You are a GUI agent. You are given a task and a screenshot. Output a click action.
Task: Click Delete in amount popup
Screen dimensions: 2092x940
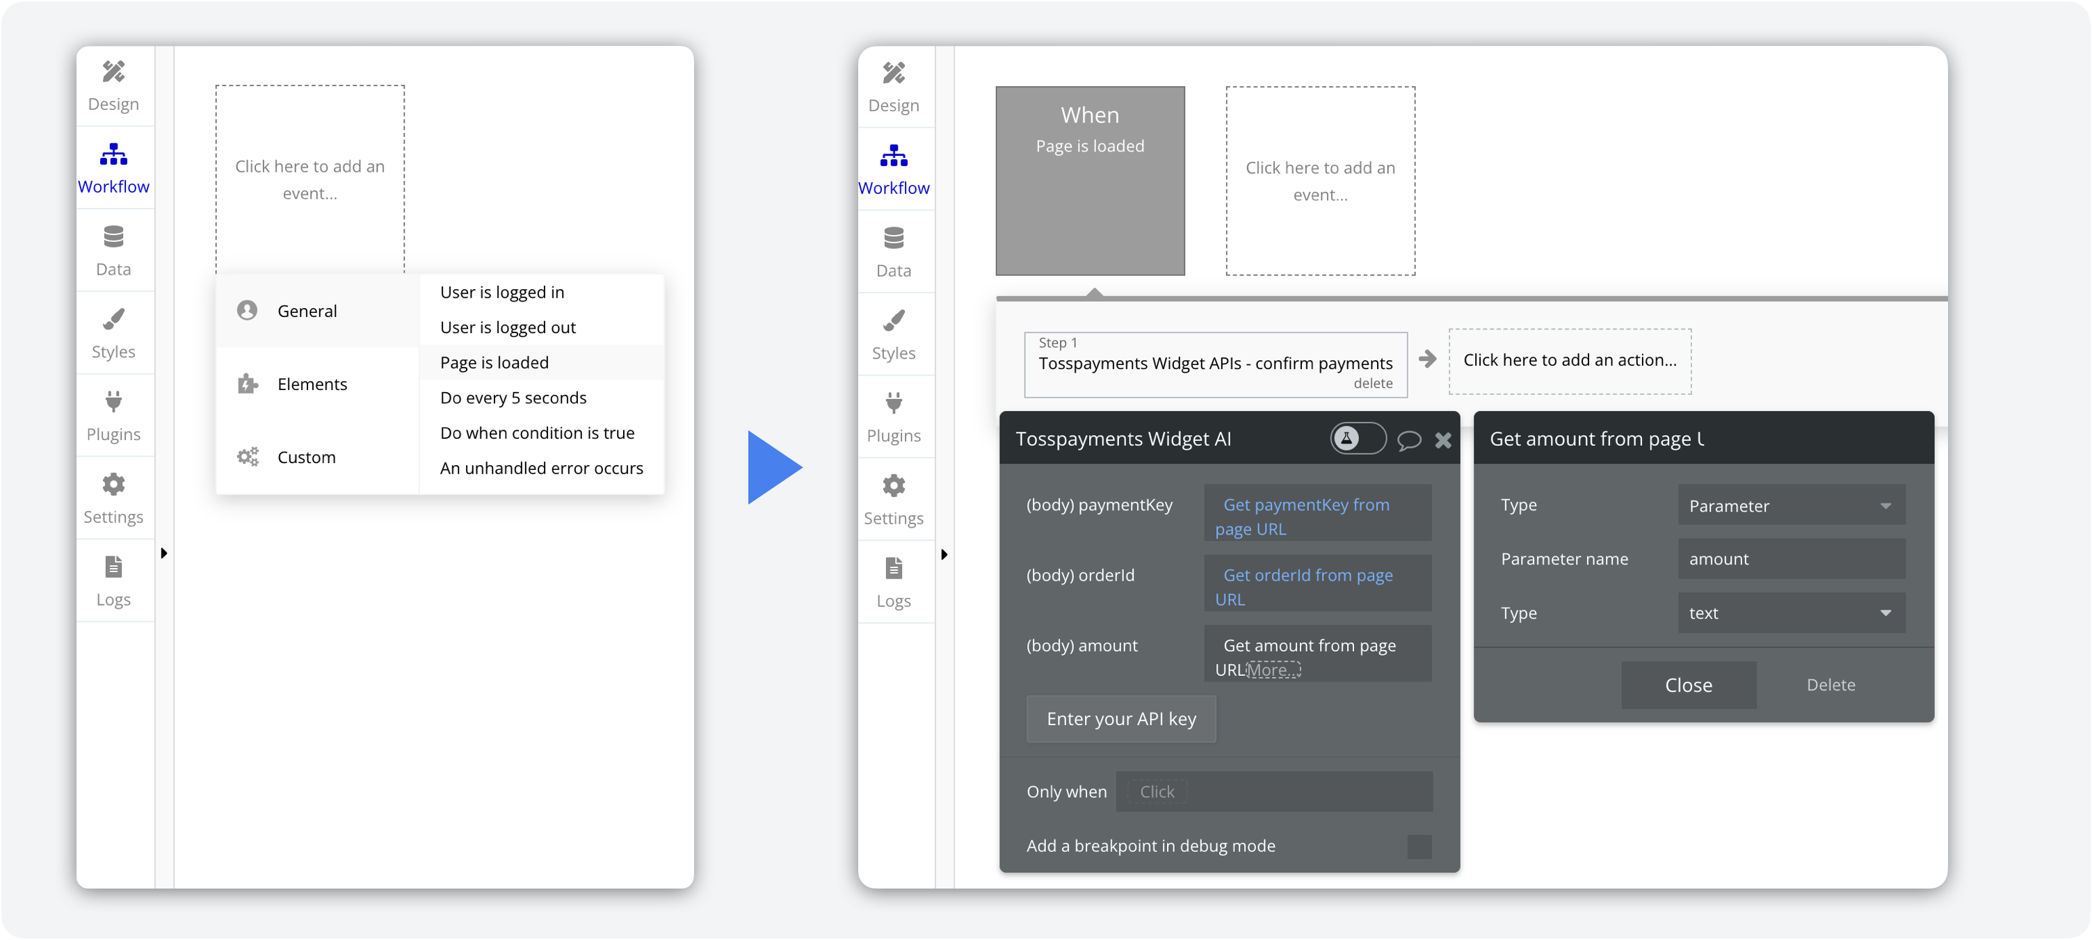pos(1830,684)
